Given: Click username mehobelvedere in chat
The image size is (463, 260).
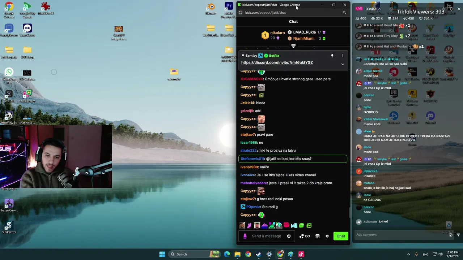Looking at the screenshot, I should tap(254, 183).
